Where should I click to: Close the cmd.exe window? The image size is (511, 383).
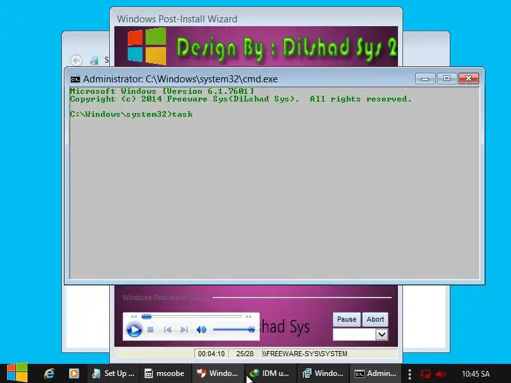tap(469, 79)
